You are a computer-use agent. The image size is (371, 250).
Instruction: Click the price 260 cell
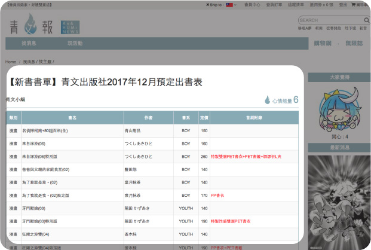click(x=204, y=157)
